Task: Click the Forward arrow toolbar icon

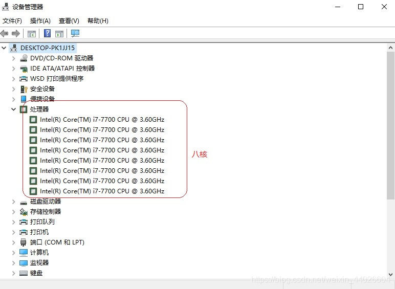Action: coord(16,33)
